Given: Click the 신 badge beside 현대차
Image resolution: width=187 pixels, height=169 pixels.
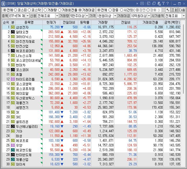Looking at the screenshot, I should pos(13,65).
